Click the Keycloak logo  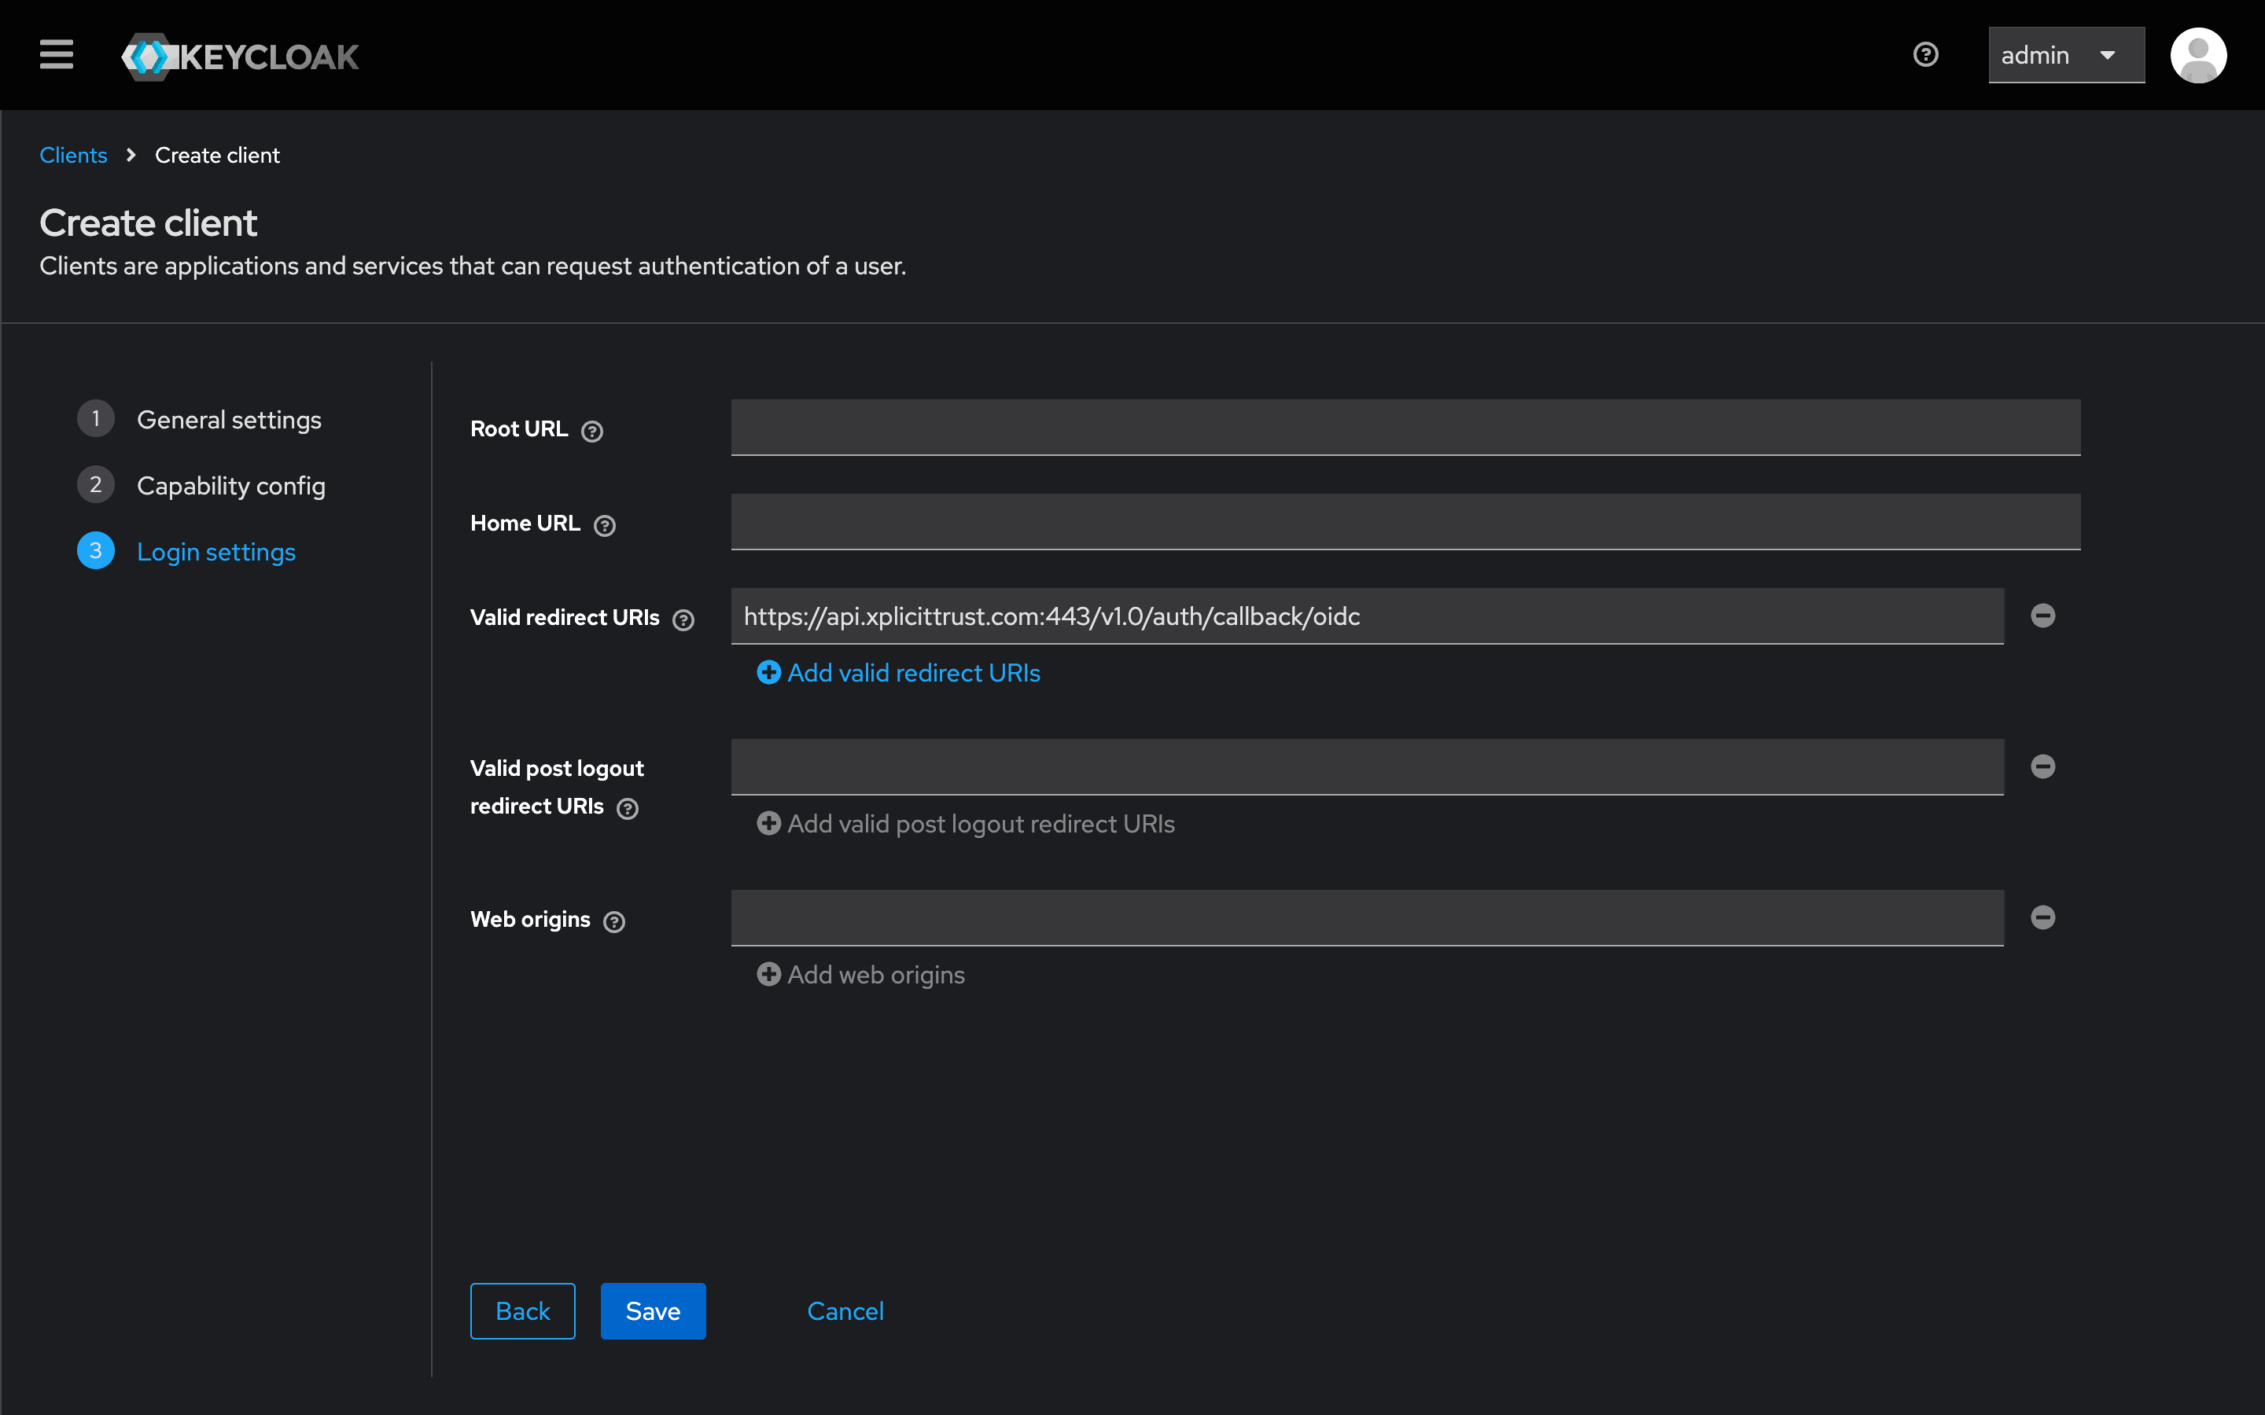click(x=240, y=55)
